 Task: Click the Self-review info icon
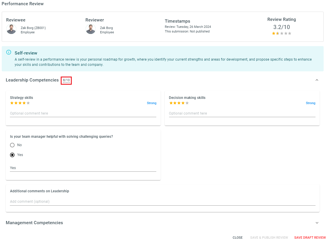9,52
